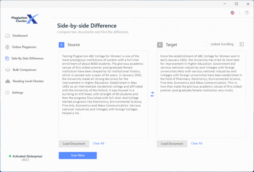Click the swap source and target arrows
This screenshot has height=172, width=254.
[x=152, y=94]
